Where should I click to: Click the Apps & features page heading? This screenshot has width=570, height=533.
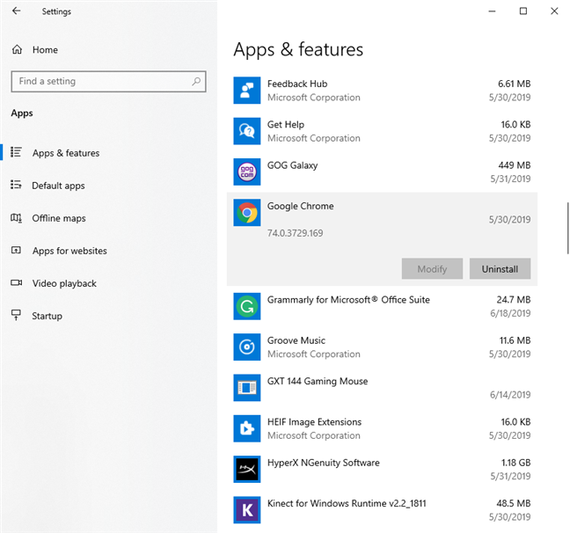point(298,49)
